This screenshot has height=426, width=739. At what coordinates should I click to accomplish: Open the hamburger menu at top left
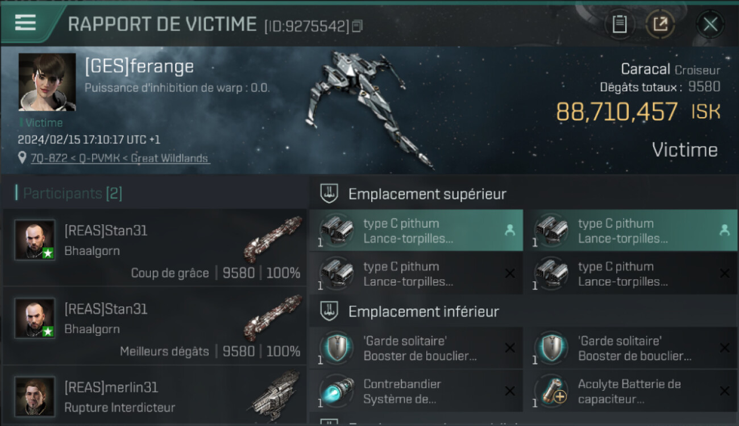(26, 23)
